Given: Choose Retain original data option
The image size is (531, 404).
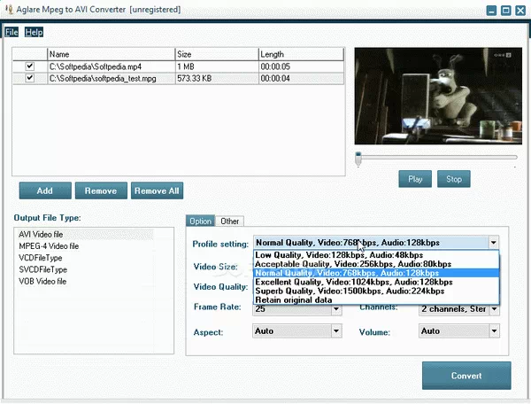Looking at the screenshot, I should click(x=376, y=300).
